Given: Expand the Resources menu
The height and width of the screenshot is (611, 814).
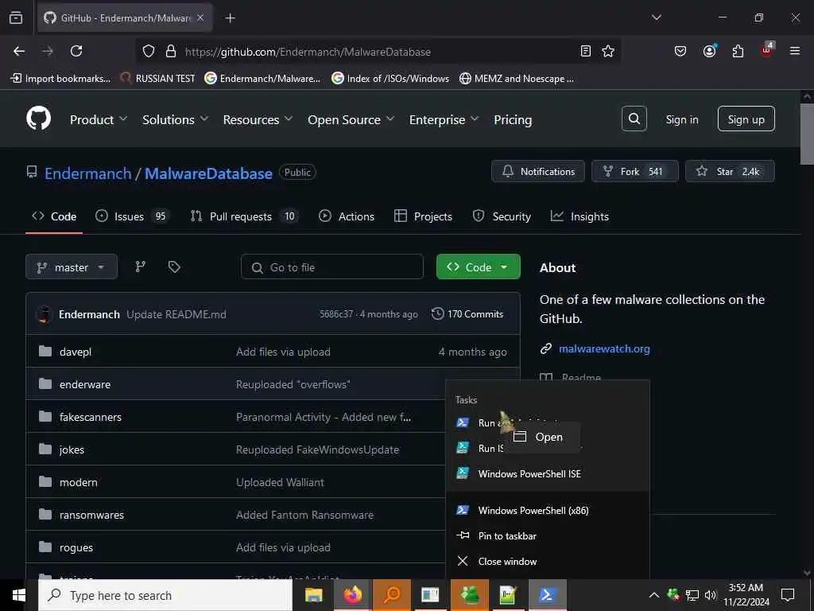Looking at the screenshot, I should (258, 119).
